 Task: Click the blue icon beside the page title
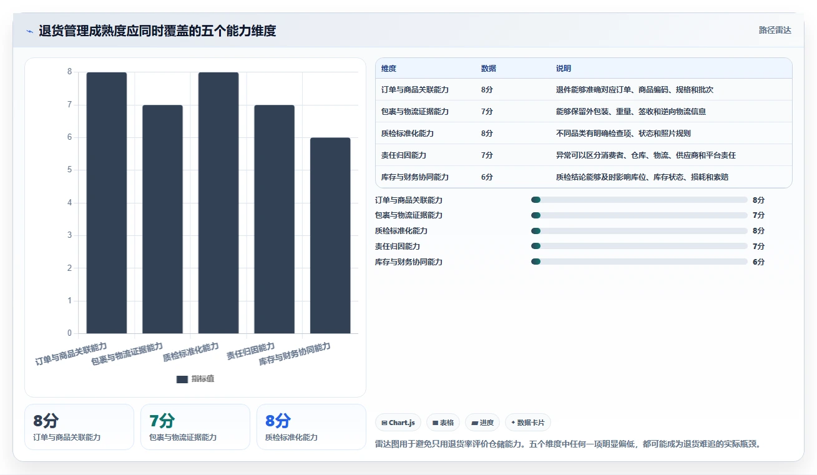pos(29,31)
